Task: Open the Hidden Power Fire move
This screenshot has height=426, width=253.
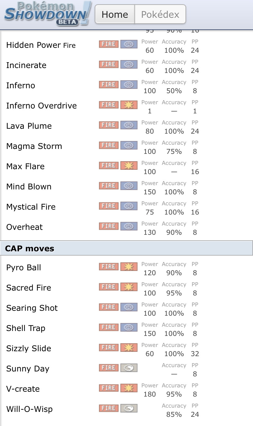Action: pos(127,45)
